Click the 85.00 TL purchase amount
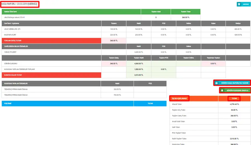 [x=234, y=110]
